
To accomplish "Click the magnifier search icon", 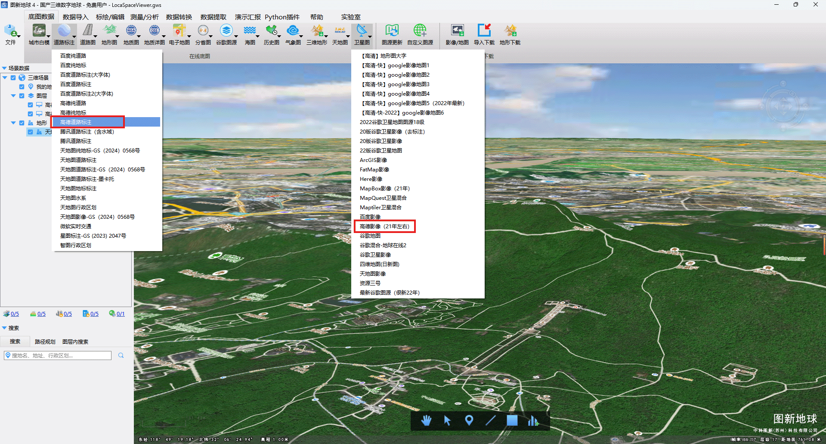I will (x=121, y=355).
